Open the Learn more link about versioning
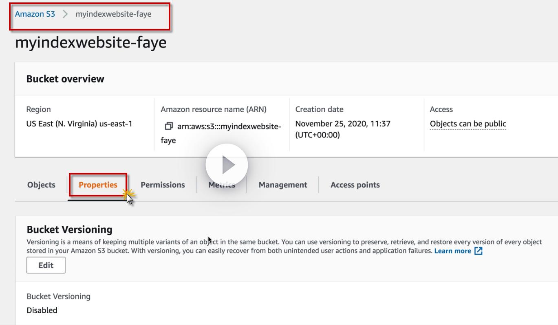The width and height of the screenshot is (558, 325). (x=452, y=251)
